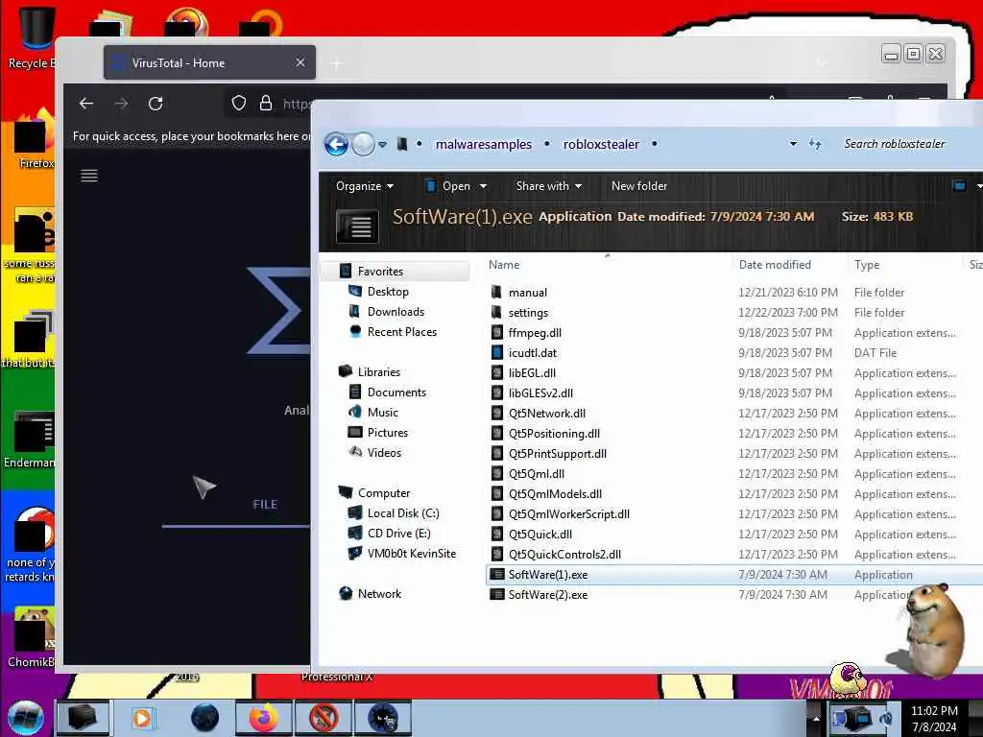The width and height of the screenshot is (983, 737).
Task: Sort files by Type column header
Action: tap(867, 265)
